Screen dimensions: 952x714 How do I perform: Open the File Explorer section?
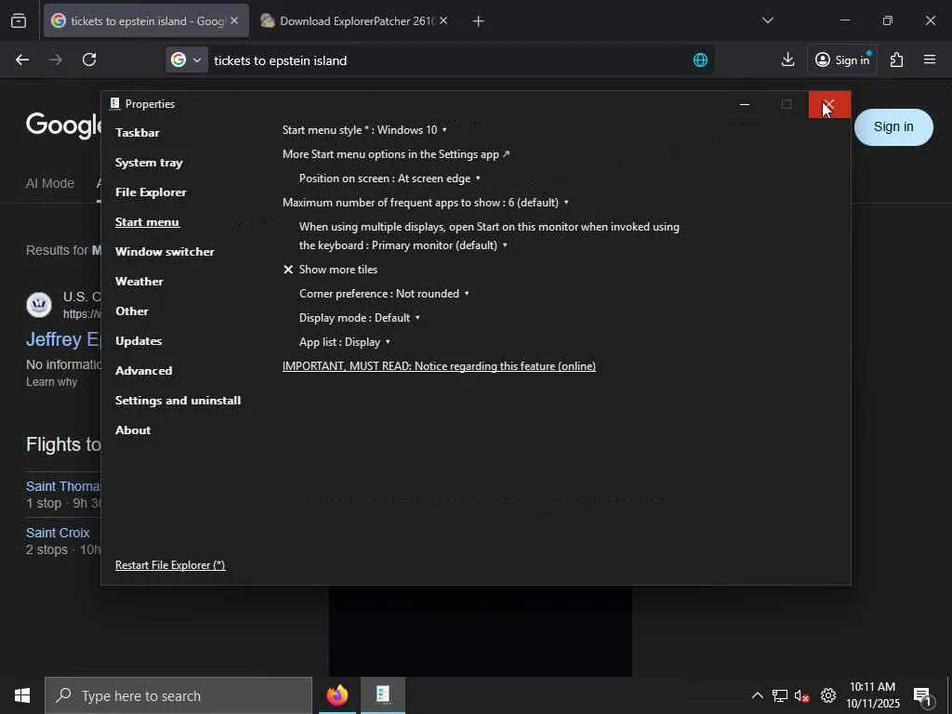(x=151, y=192)
